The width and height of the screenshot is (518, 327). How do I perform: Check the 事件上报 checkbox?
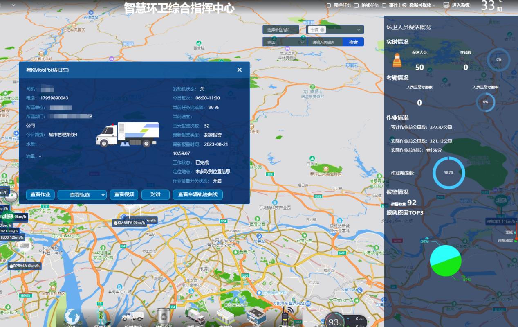tap(384, 5)
